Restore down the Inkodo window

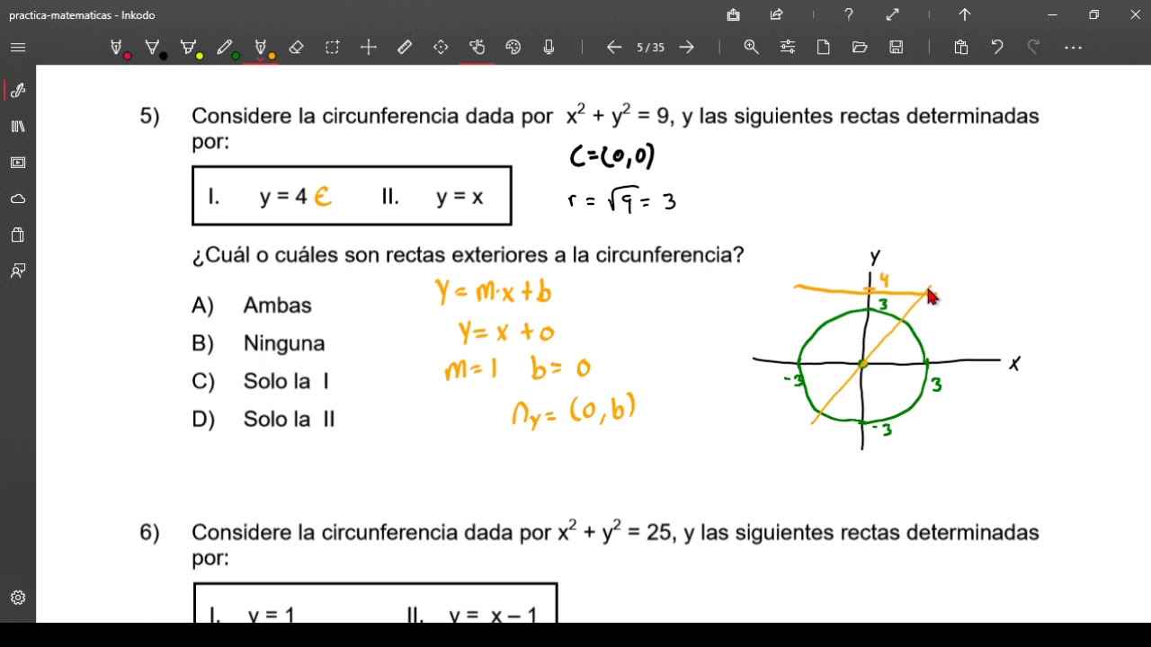click(1094, 15)
